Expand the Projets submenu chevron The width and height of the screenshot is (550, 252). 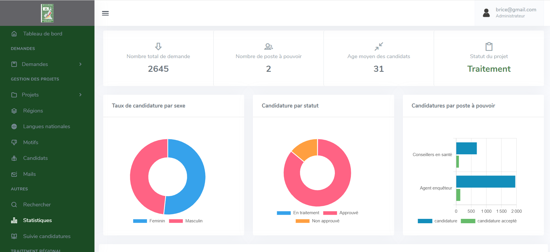tap(81, 95)
